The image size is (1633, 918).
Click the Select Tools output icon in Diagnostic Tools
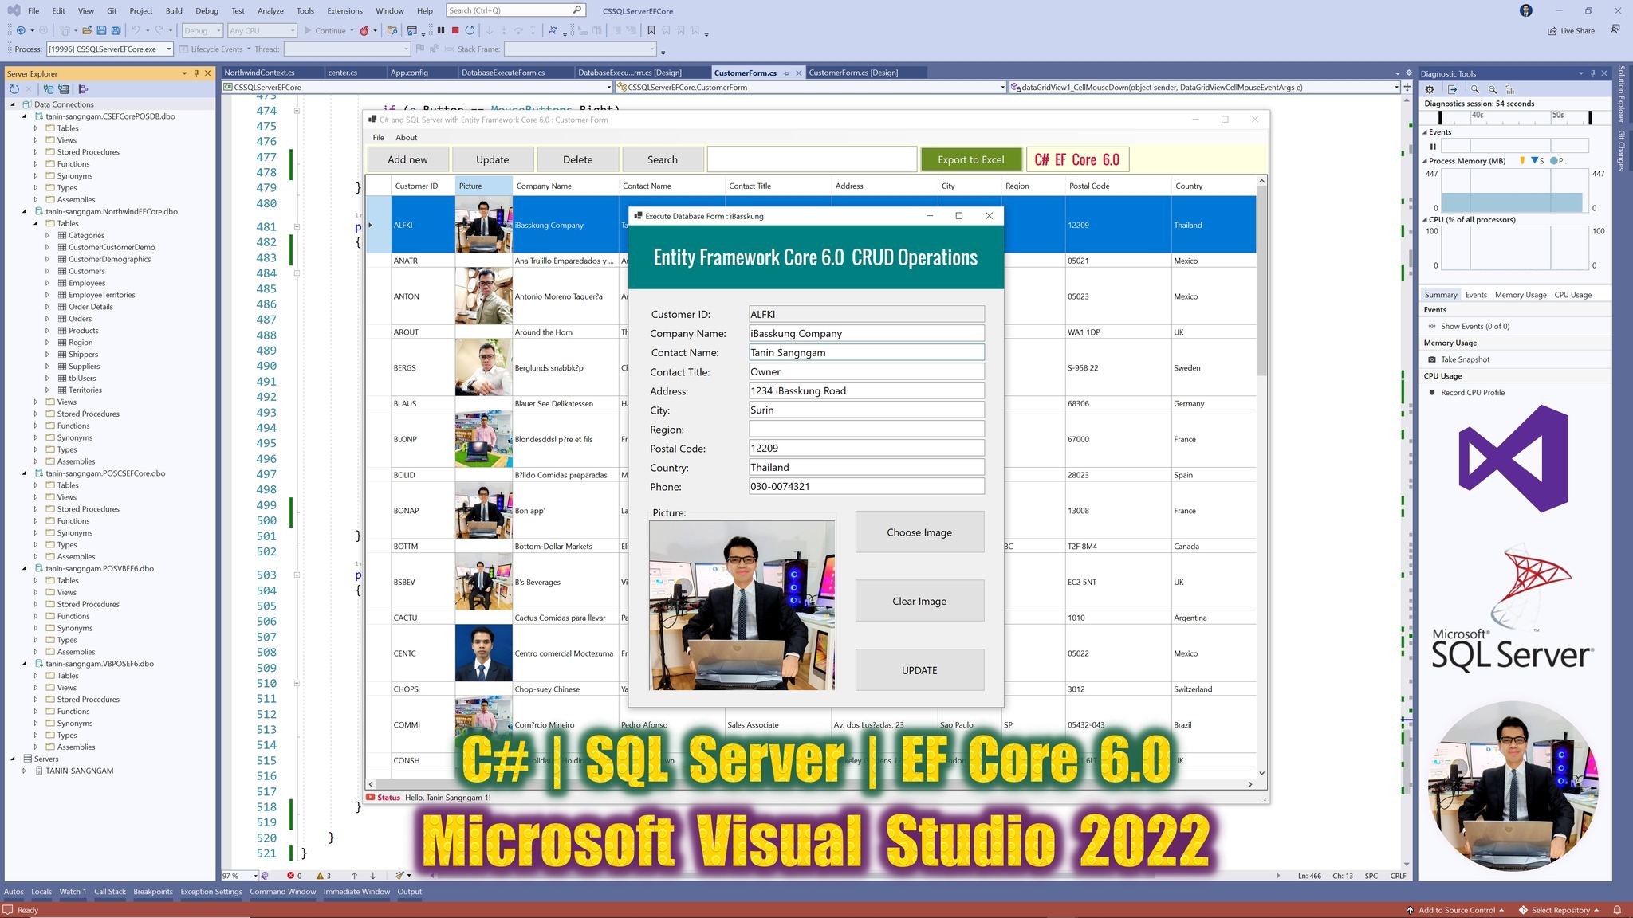[x=1452, y=89]
